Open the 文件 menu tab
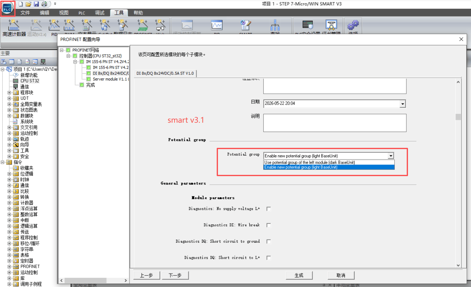 (25, 13)
